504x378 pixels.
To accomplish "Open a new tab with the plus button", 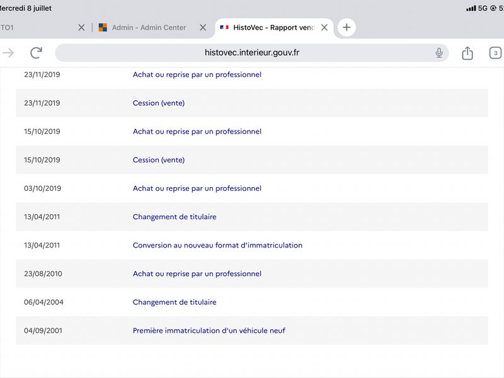I will coord(346,27).
